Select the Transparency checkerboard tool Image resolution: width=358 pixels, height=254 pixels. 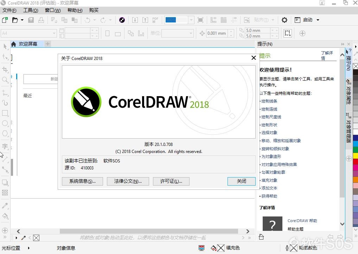point(5,193)
